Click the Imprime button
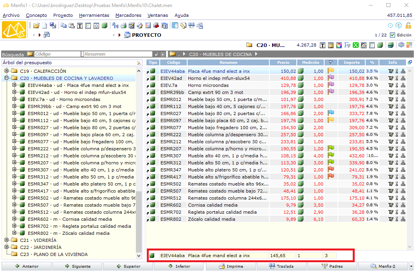The height and width of the screenshot is (272, 415). click(231, 266)
